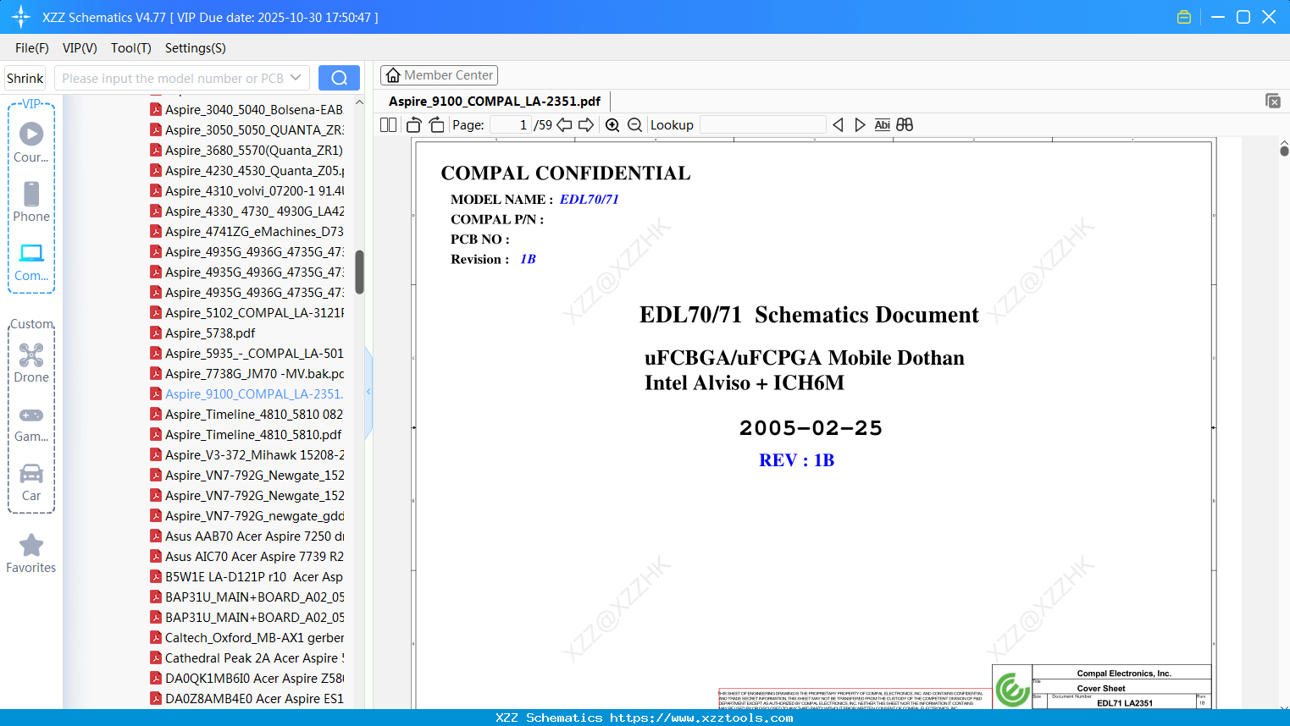Close the open PDF tab panel
The height and width of the screenshot is (726, 1290).
pos(1273,101)
